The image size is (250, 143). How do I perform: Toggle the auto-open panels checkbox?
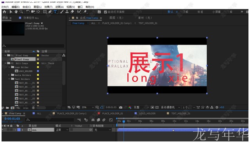(x=105, y=12)
